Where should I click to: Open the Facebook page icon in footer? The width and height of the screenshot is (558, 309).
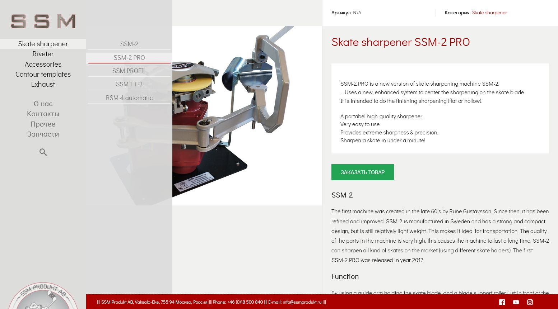[x=502, y=302]
